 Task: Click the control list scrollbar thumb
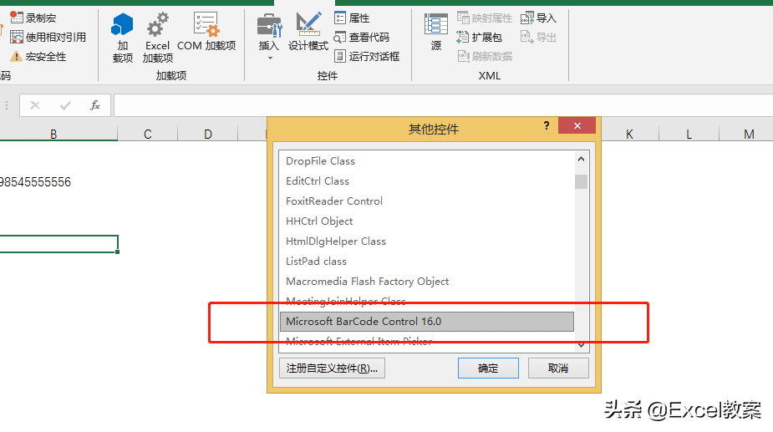582,181
